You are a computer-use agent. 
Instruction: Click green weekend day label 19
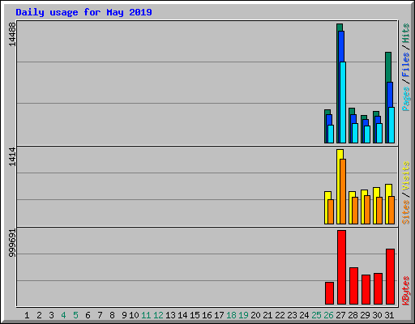(x=243, y=315)
